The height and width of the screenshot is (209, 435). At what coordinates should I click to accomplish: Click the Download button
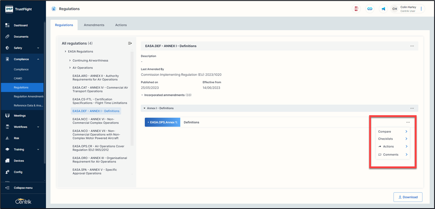[408, 197]
